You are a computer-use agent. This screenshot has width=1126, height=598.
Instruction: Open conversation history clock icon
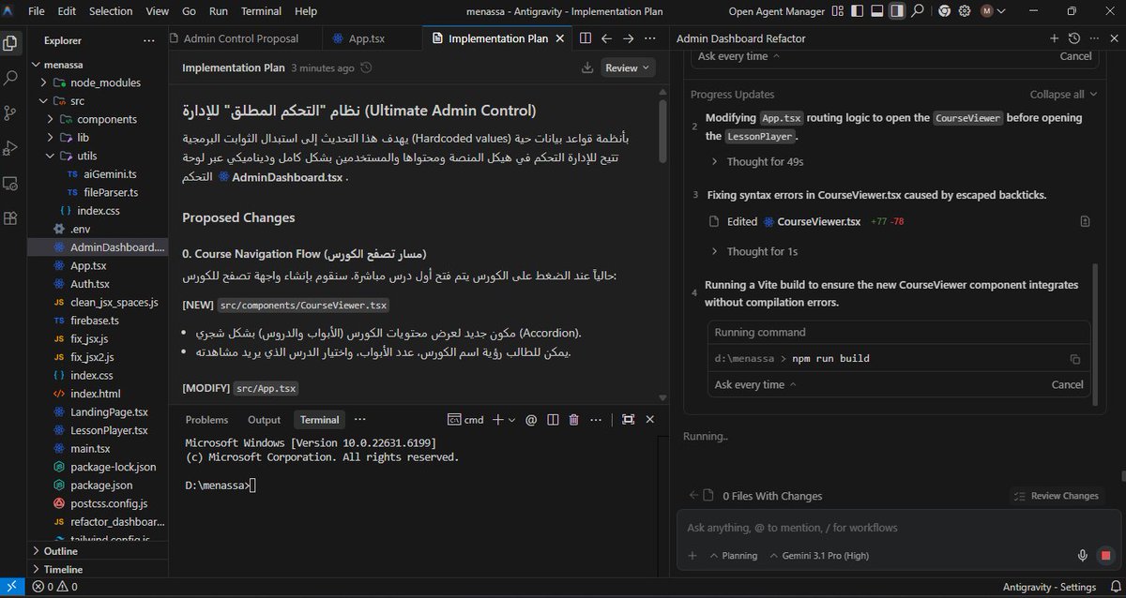coord(1073,38)
